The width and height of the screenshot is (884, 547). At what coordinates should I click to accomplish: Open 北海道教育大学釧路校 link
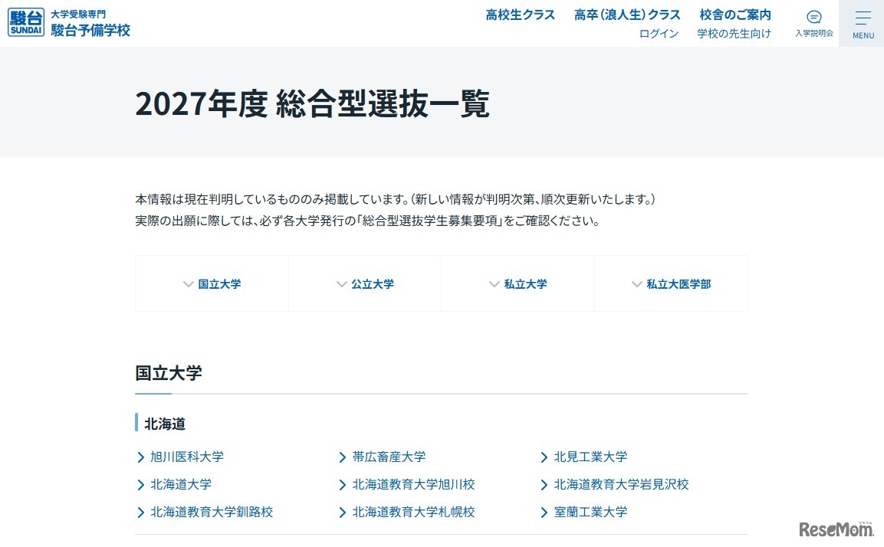(x=212, y=512)
